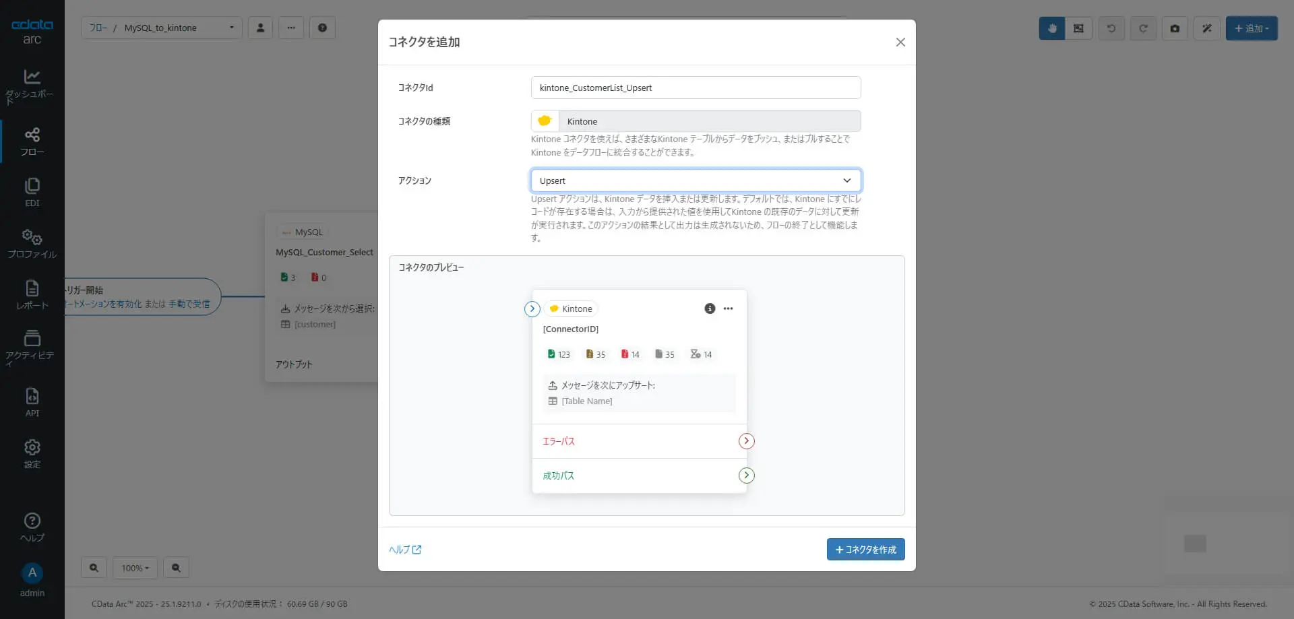Screen dimensions: 1294x619
Task: Click the [ConnectorID] text on the preview card
Action: (x=571, y=329)
